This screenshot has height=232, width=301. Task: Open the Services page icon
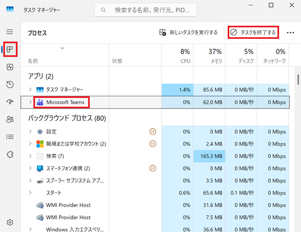point(10,154)
